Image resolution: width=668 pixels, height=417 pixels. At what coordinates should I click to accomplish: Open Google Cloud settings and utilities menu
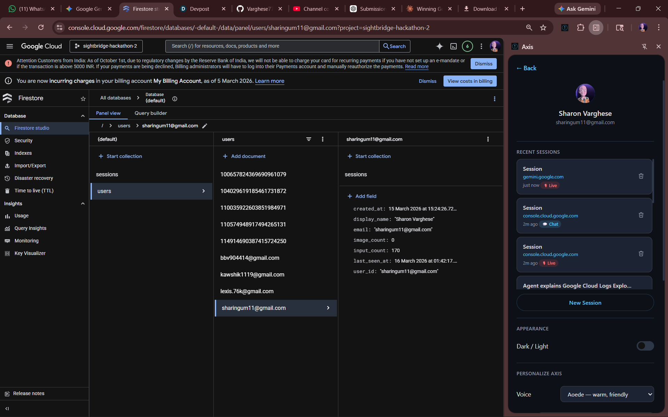coord(481,46)
